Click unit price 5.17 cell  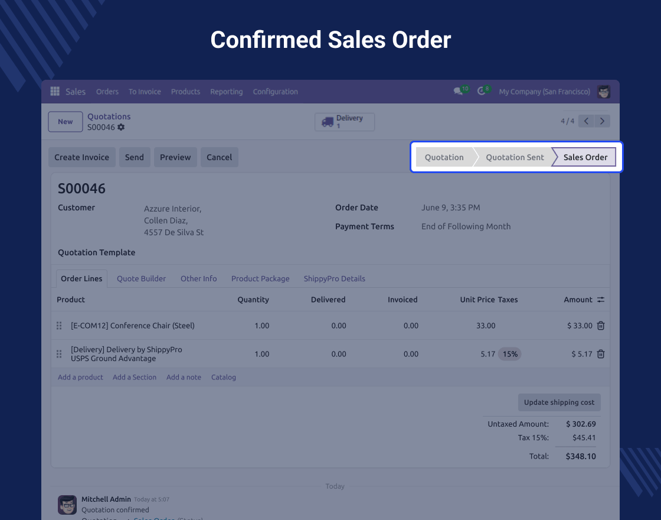[487, 354]
